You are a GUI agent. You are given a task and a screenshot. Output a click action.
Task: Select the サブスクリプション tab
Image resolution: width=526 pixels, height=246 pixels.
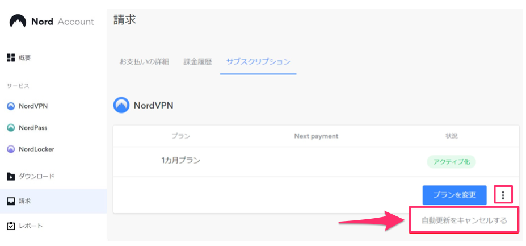[258, 62]
